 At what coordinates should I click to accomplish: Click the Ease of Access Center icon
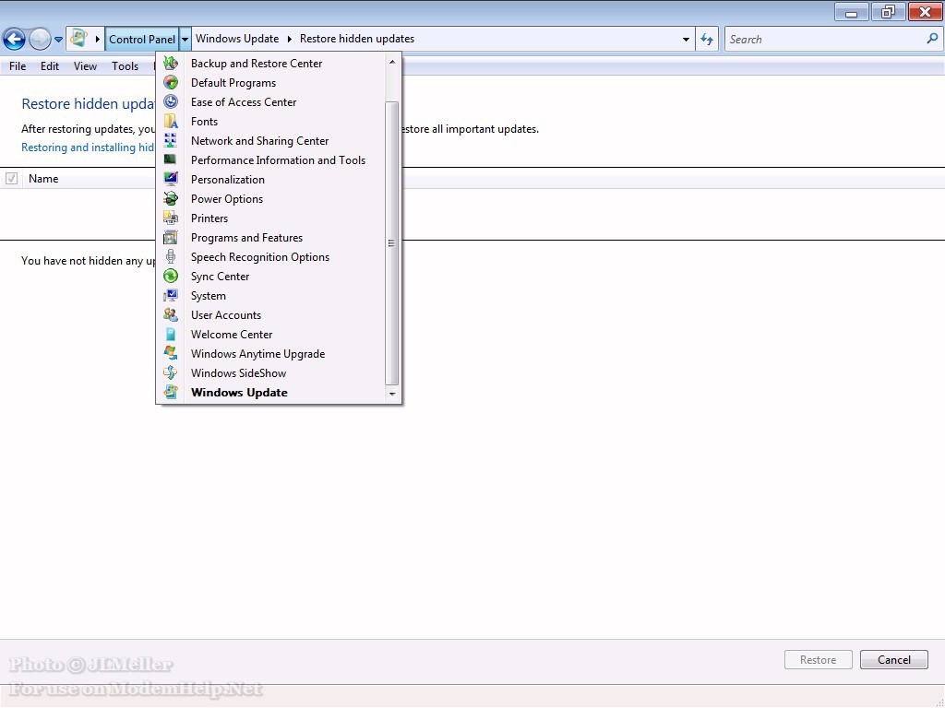click(171, 101)
